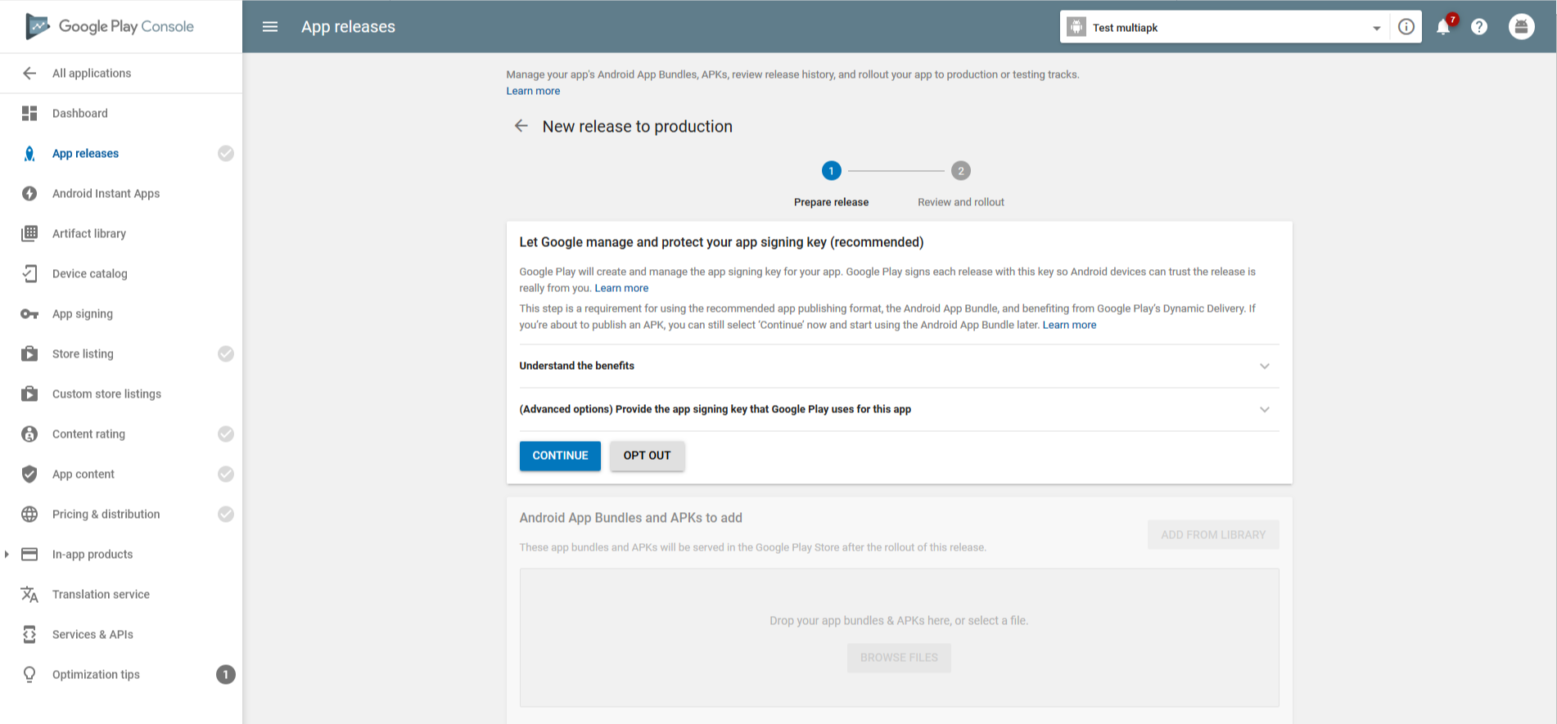
Task: Click the App releases completion checkmark
Action: (226, 153)
